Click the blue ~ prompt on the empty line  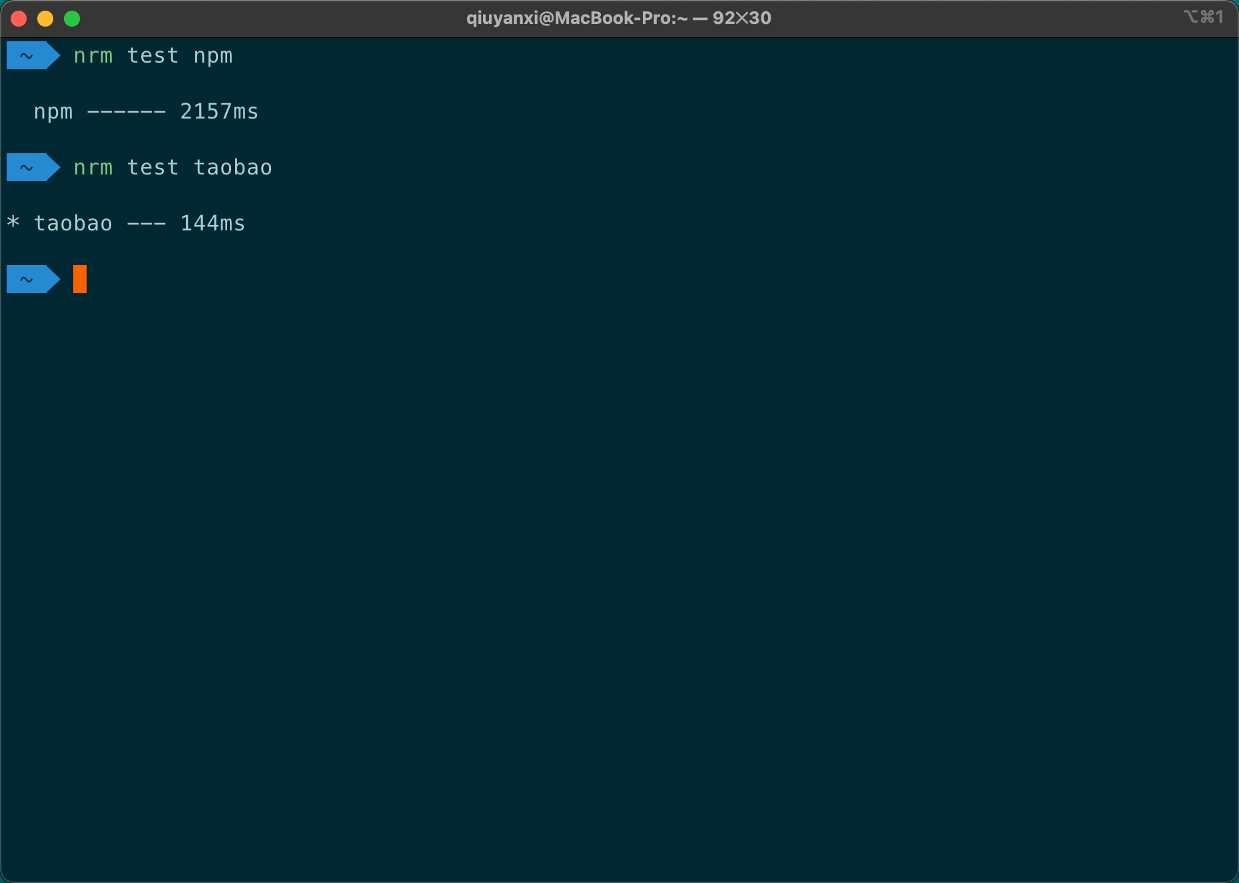point(33,279)
